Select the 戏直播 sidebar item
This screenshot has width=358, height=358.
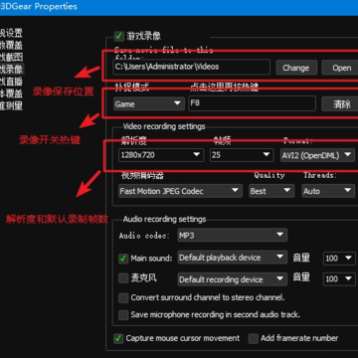click(x=11, y=82)
